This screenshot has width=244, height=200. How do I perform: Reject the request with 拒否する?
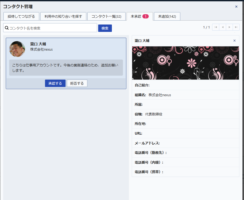pos(77,83)
